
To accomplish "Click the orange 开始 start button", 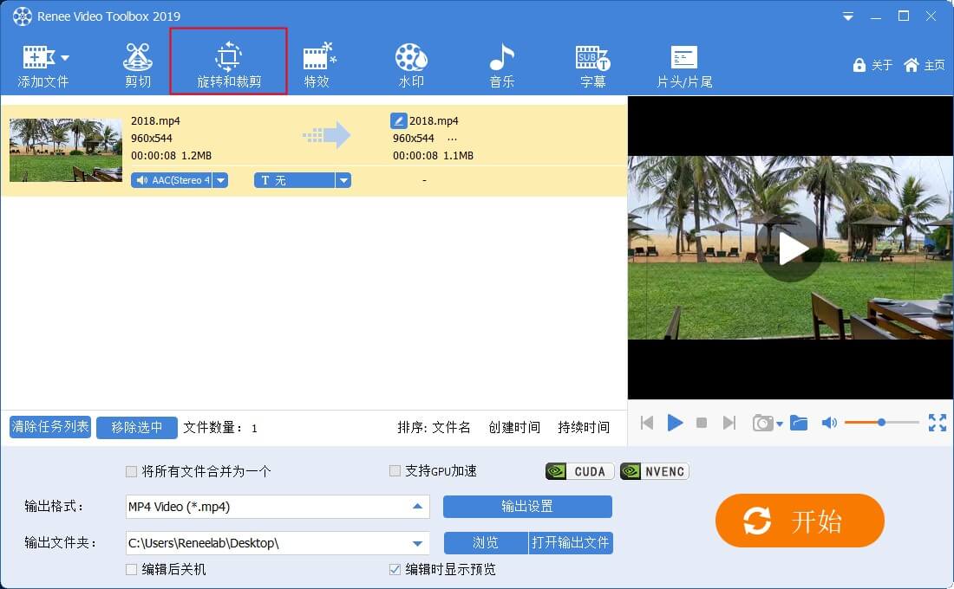I will [x=800, y=521].
